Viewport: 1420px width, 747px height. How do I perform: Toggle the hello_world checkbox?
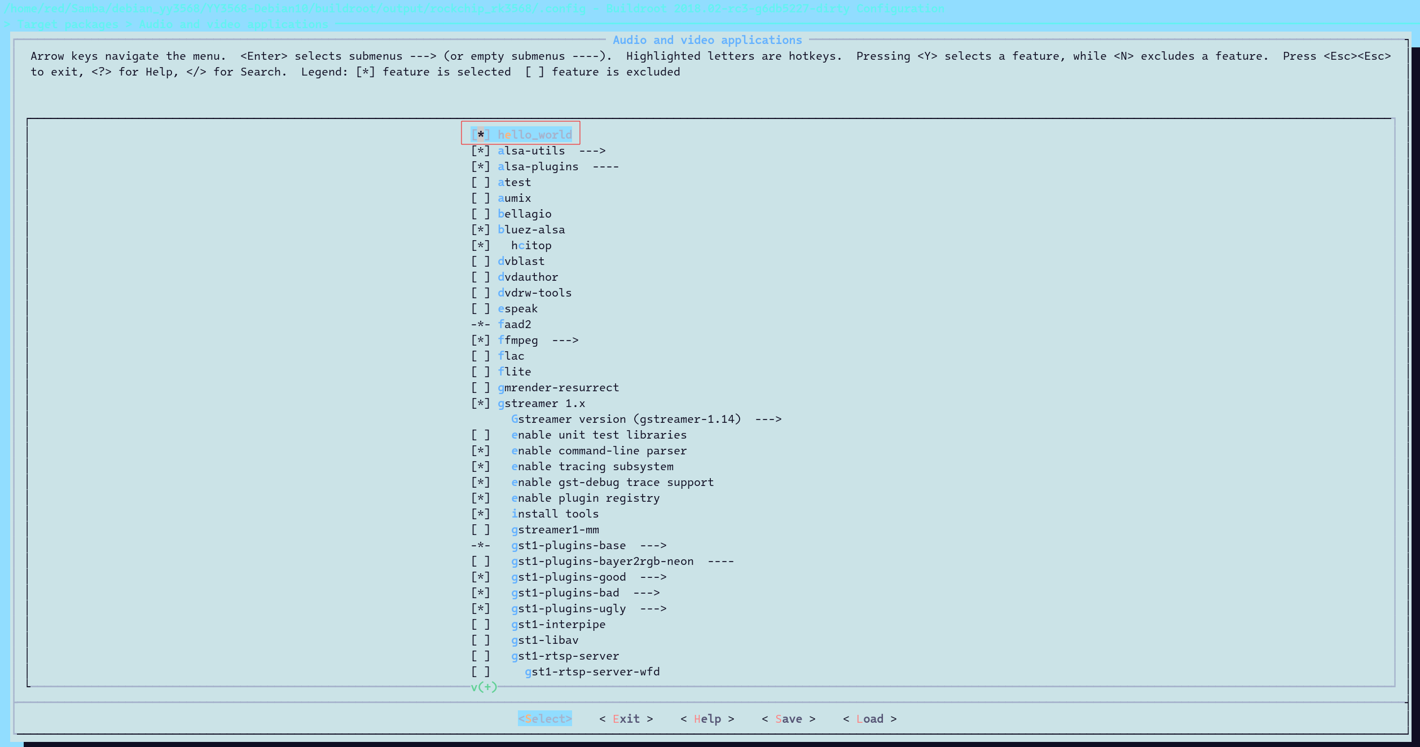click(480, 135)
